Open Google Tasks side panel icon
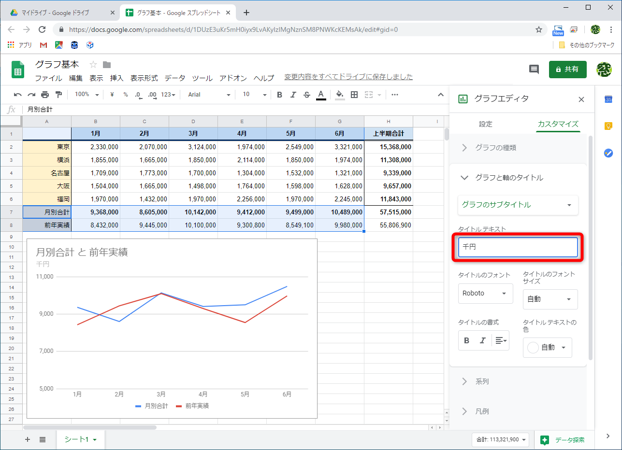Screen dimensions: 622x450 [608, 153]
